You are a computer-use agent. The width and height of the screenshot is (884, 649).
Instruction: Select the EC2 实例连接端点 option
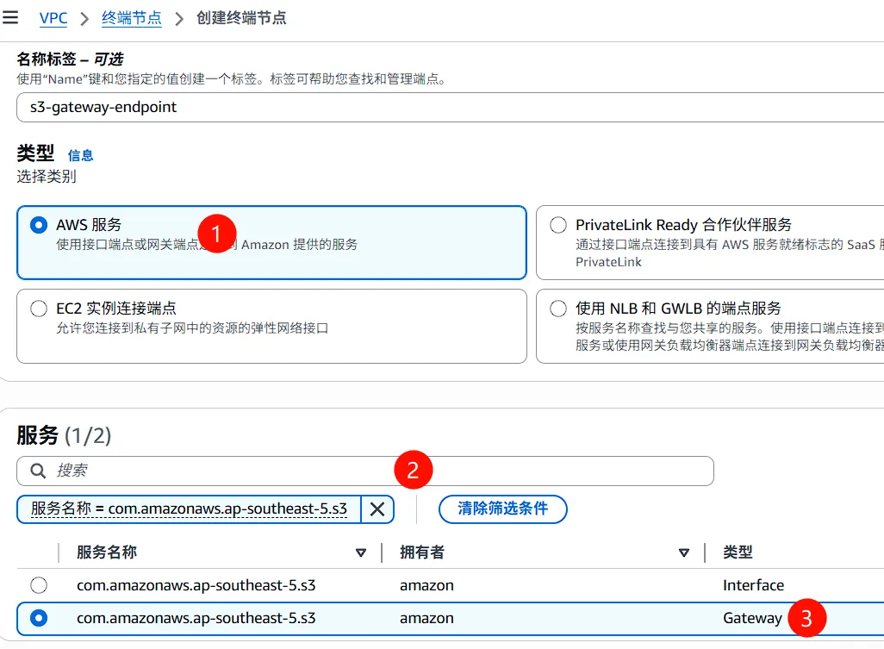click(39, 309)
